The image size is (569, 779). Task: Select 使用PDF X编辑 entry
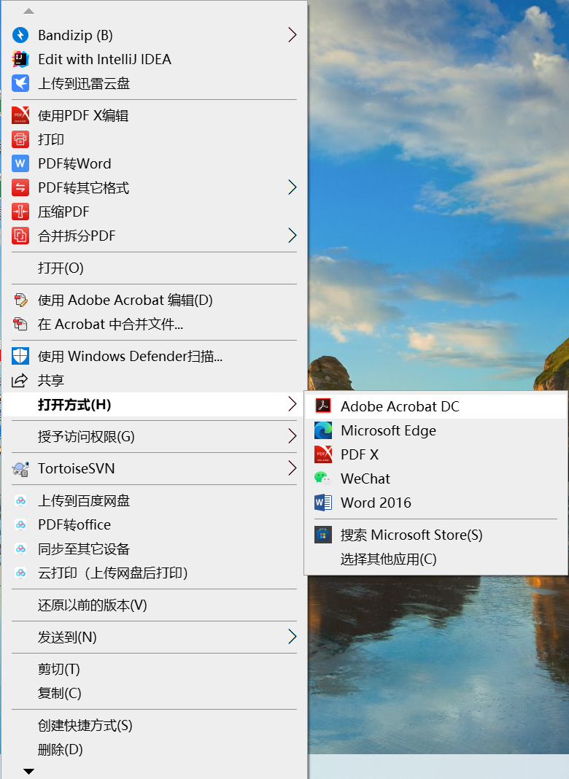point(154,115)
